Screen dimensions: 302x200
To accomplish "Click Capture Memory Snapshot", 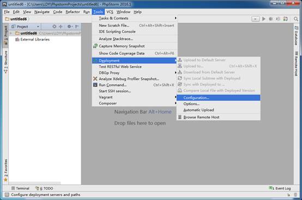I will [135, 46].
